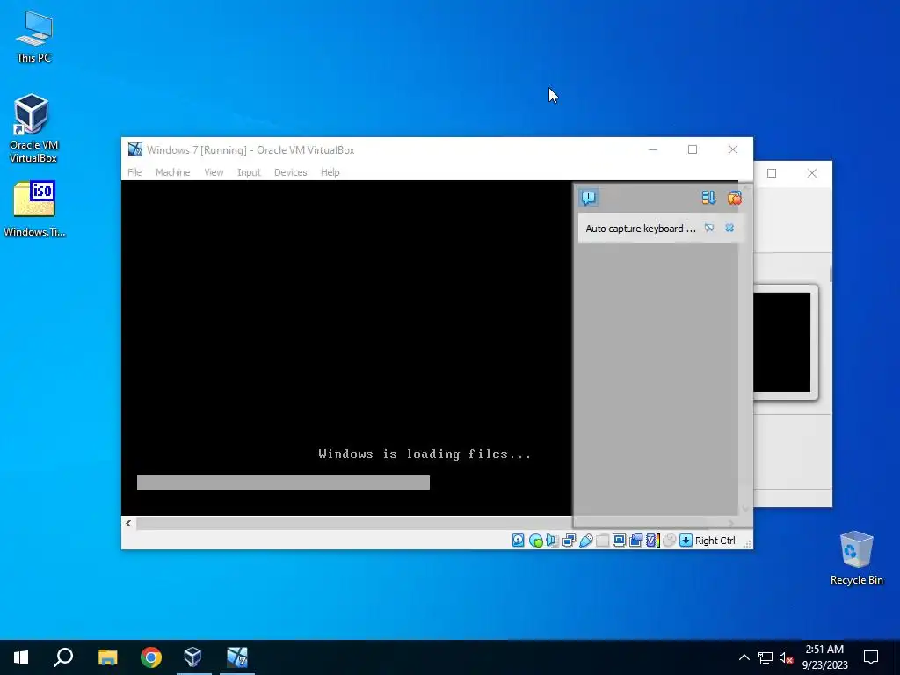Screen dimensions: 900x675
Task: Click the network tray icon
Action: (766, 657)
